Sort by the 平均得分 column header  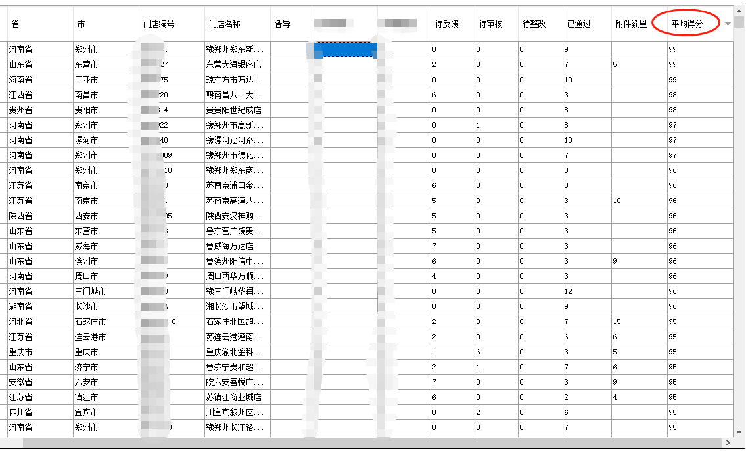click(687, 24)
